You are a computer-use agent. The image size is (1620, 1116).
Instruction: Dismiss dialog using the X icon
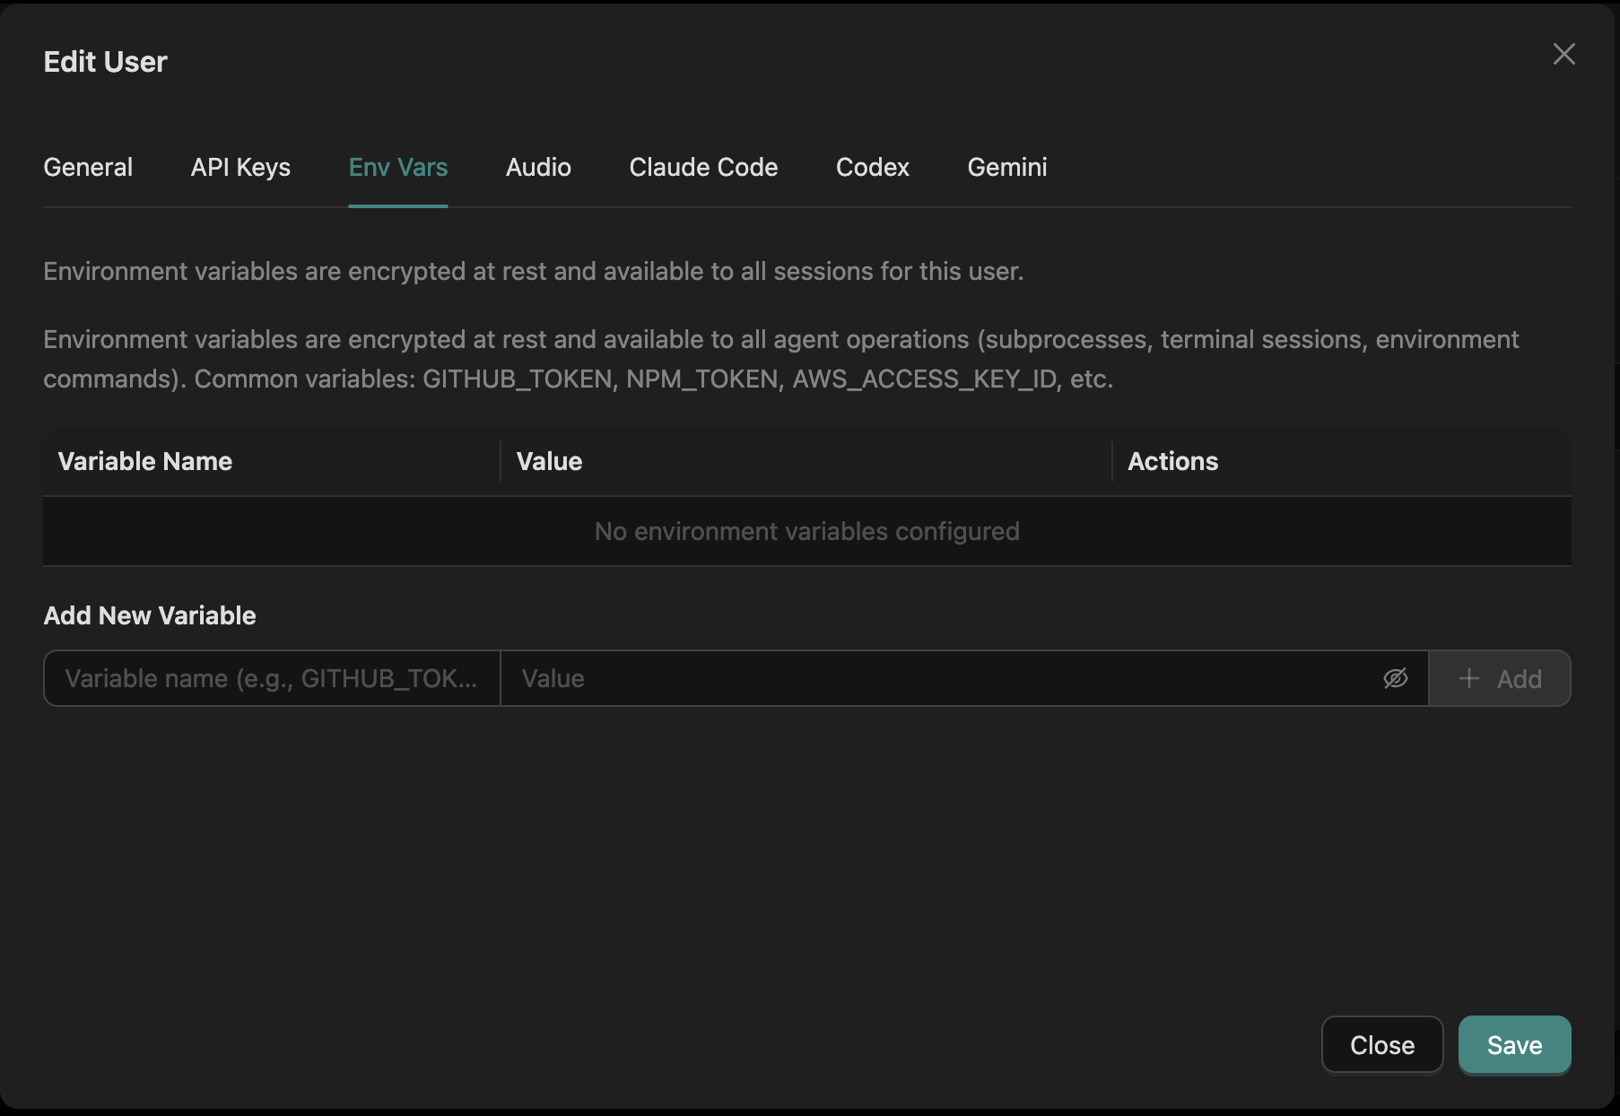pos(1564,55)
